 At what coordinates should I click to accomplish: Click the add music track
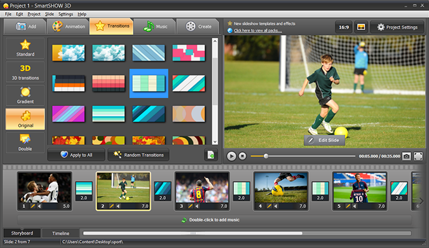[214, 220]
